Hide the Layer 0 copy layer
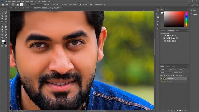 pos(161,79)
